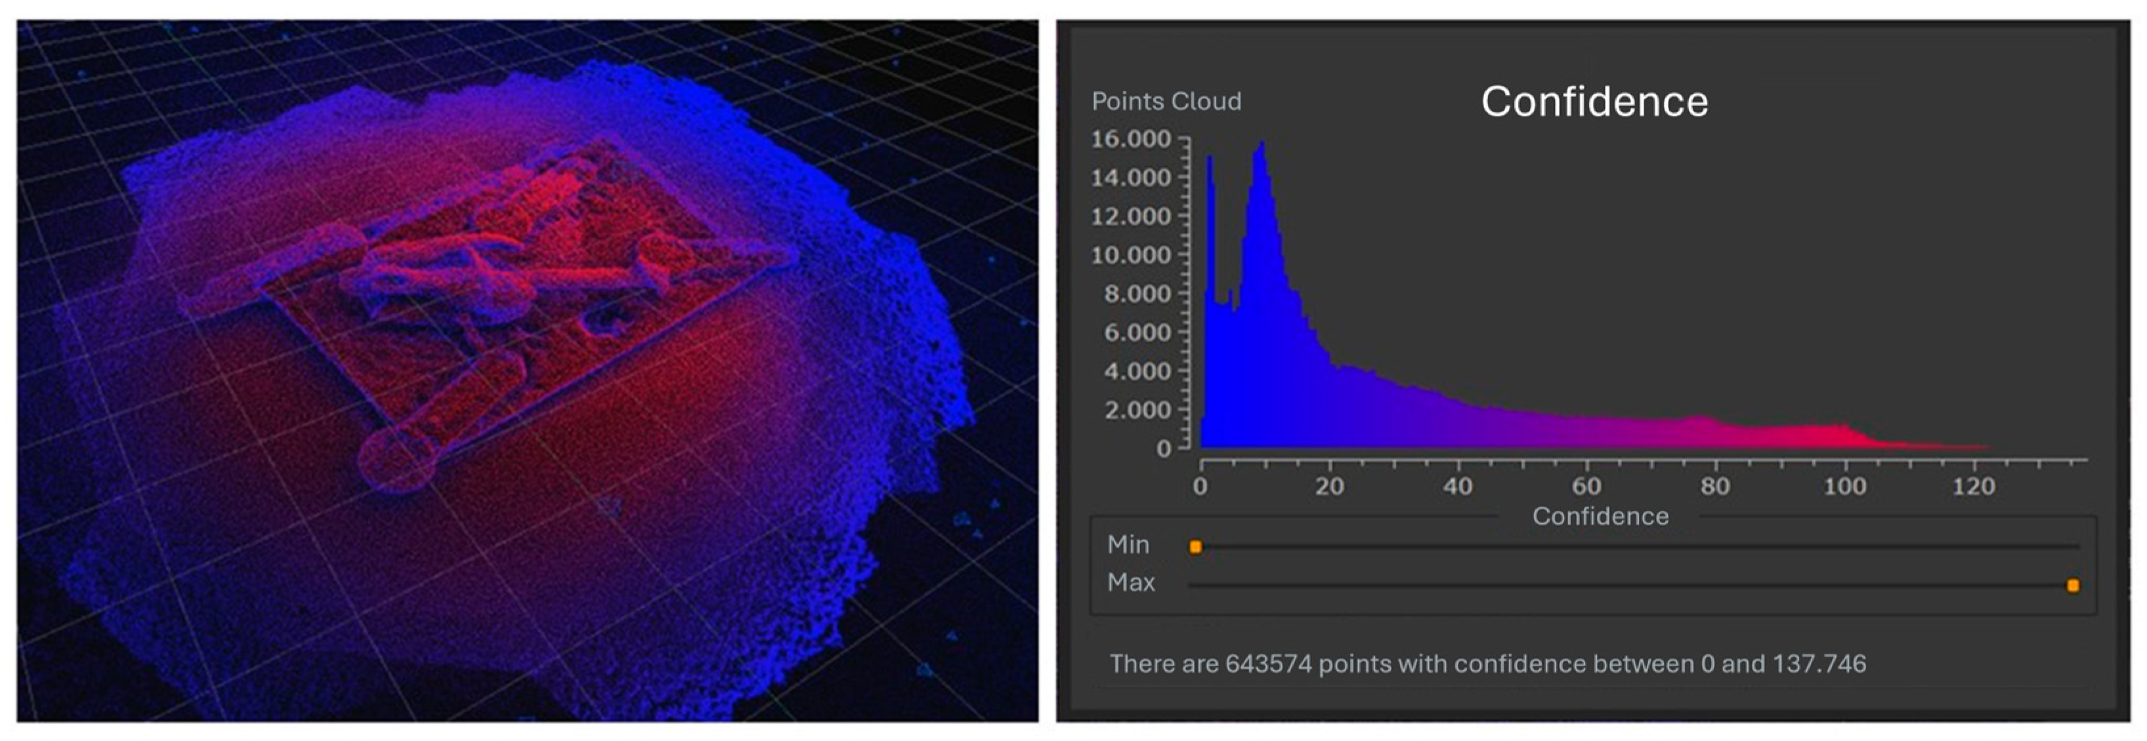Click the 120 tick on the x-axis

(1973, 486)
